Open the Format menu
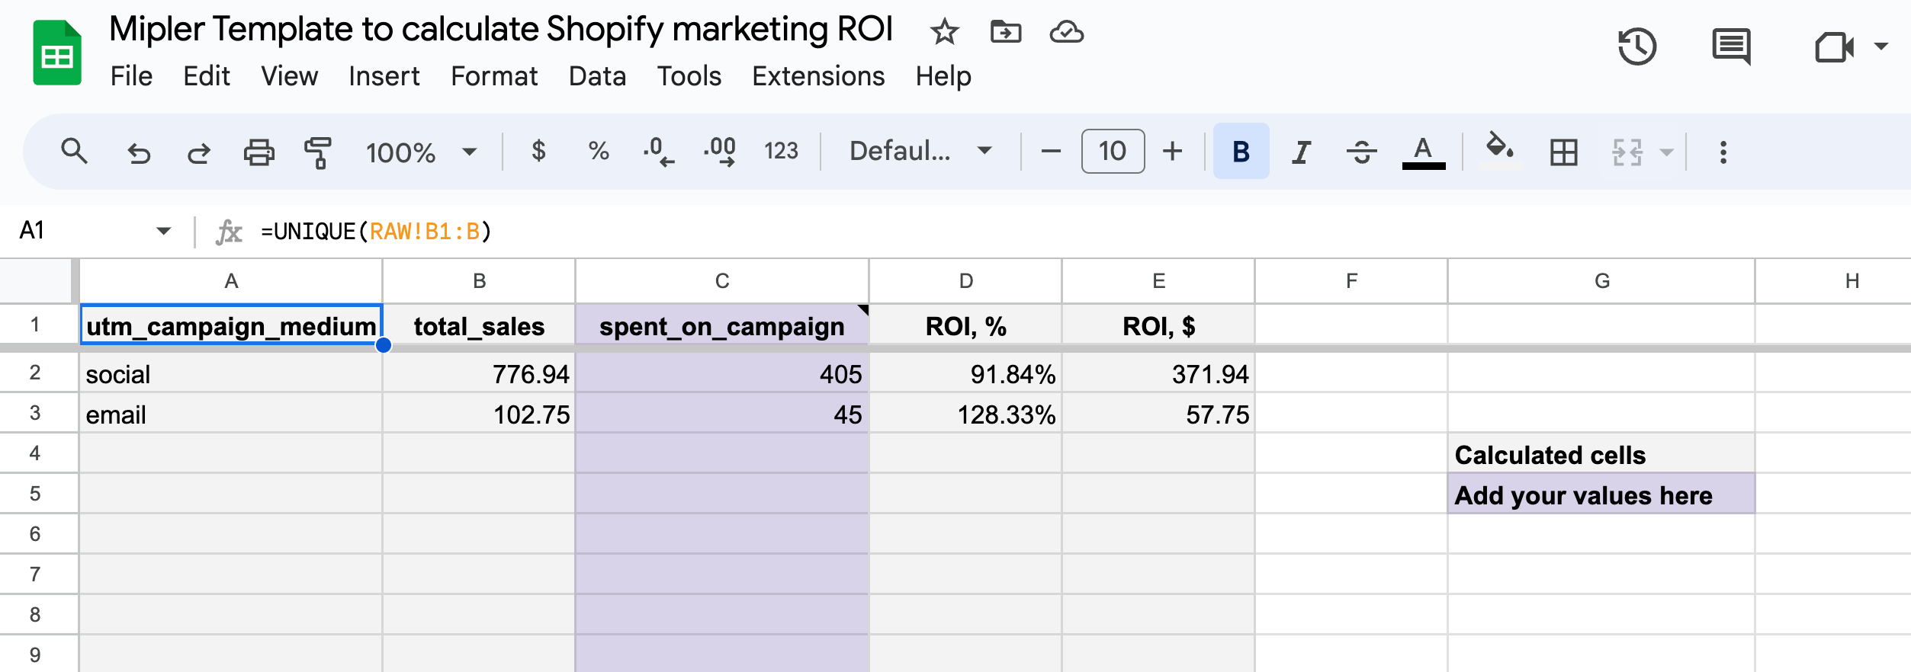 click(494, 76)
